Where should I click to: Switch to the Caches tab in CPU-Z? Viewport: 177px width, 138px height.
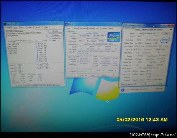pyautogui.click(x=75, y=29)
